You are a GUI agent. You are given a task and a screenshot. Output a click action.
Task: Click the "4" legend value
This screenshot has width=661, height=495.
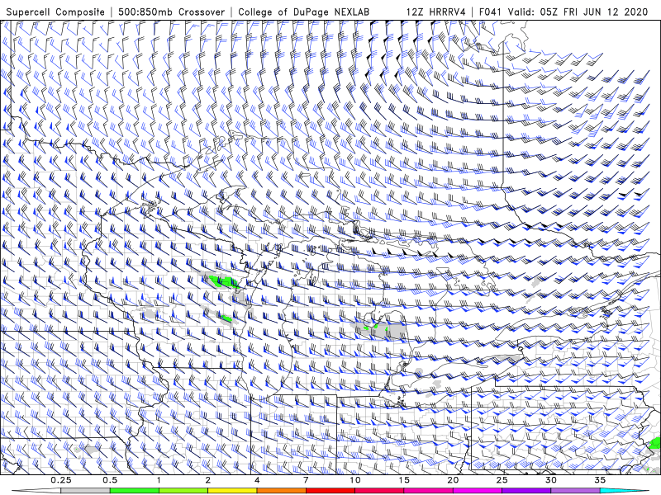coord(257,480)
